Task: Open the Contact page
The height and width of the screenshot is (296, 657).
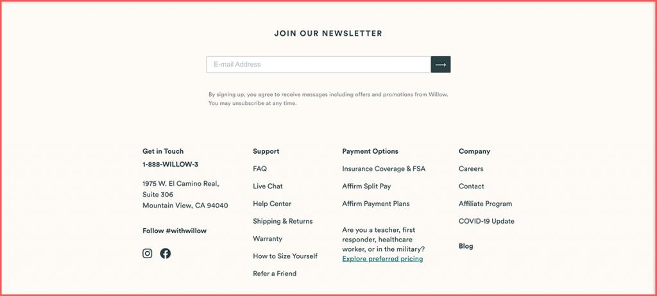Action: pos(472,186)
